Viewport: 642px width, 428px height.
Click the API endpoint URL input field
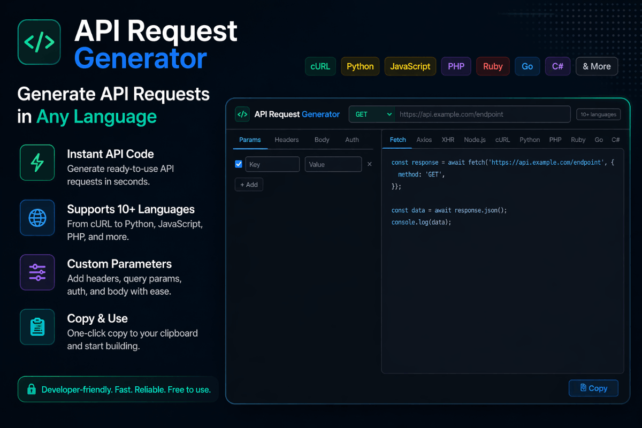pos(483,114)
